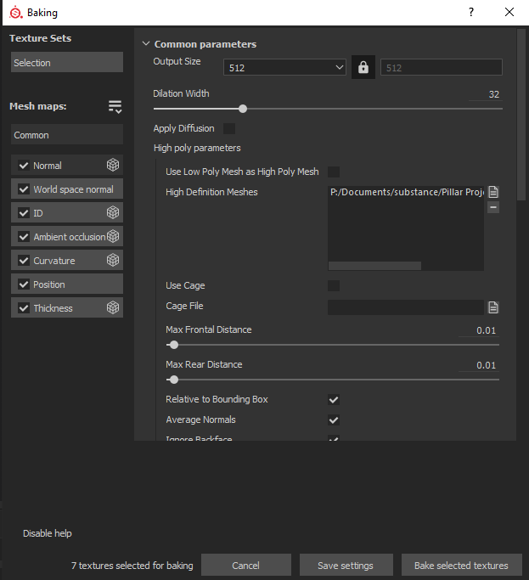The width and height of the screenshot is (529, 580).
Task: Click the Substance Painter logo icon
Action: click(x=15, y=13)
